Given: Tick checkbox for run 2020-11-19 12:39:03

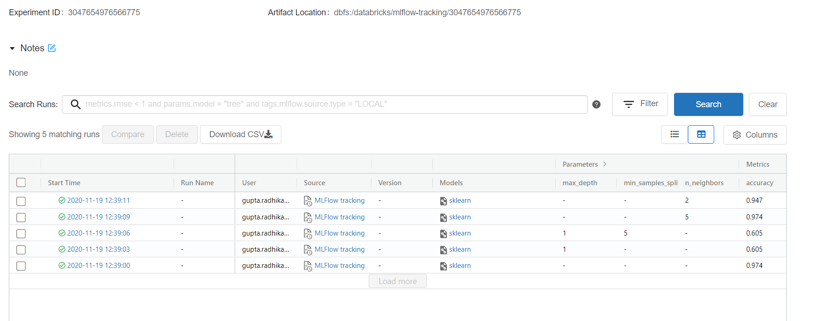Looking at the screenshot, I should 21,250.
